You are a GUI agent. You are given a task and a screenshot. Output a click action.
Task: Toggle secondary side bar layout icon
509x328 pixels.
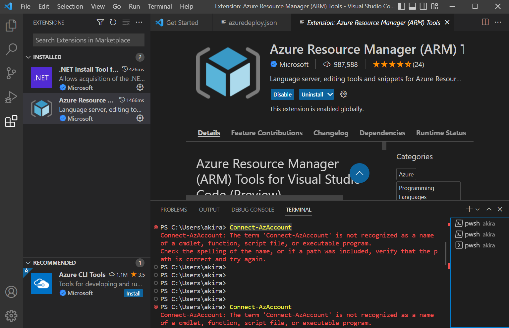click(423, 6)
